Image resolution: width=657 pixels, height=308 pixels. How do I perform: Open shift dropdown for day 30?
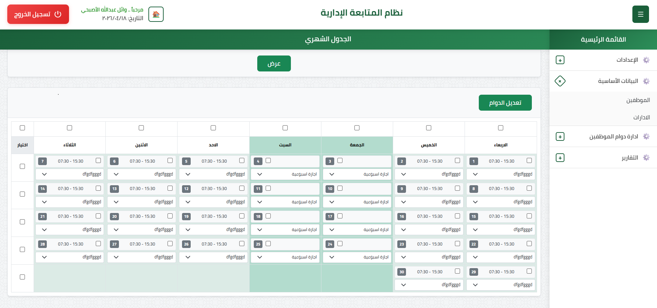click(429, 285)
